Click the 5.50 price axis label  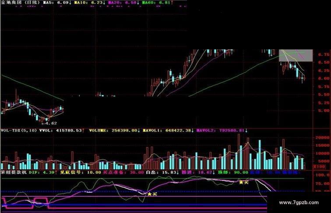pyautogui.click(x=324, y=94)
